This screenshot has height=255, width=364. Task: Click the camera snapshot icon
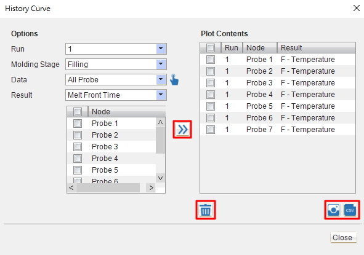(x=333, y=210)
